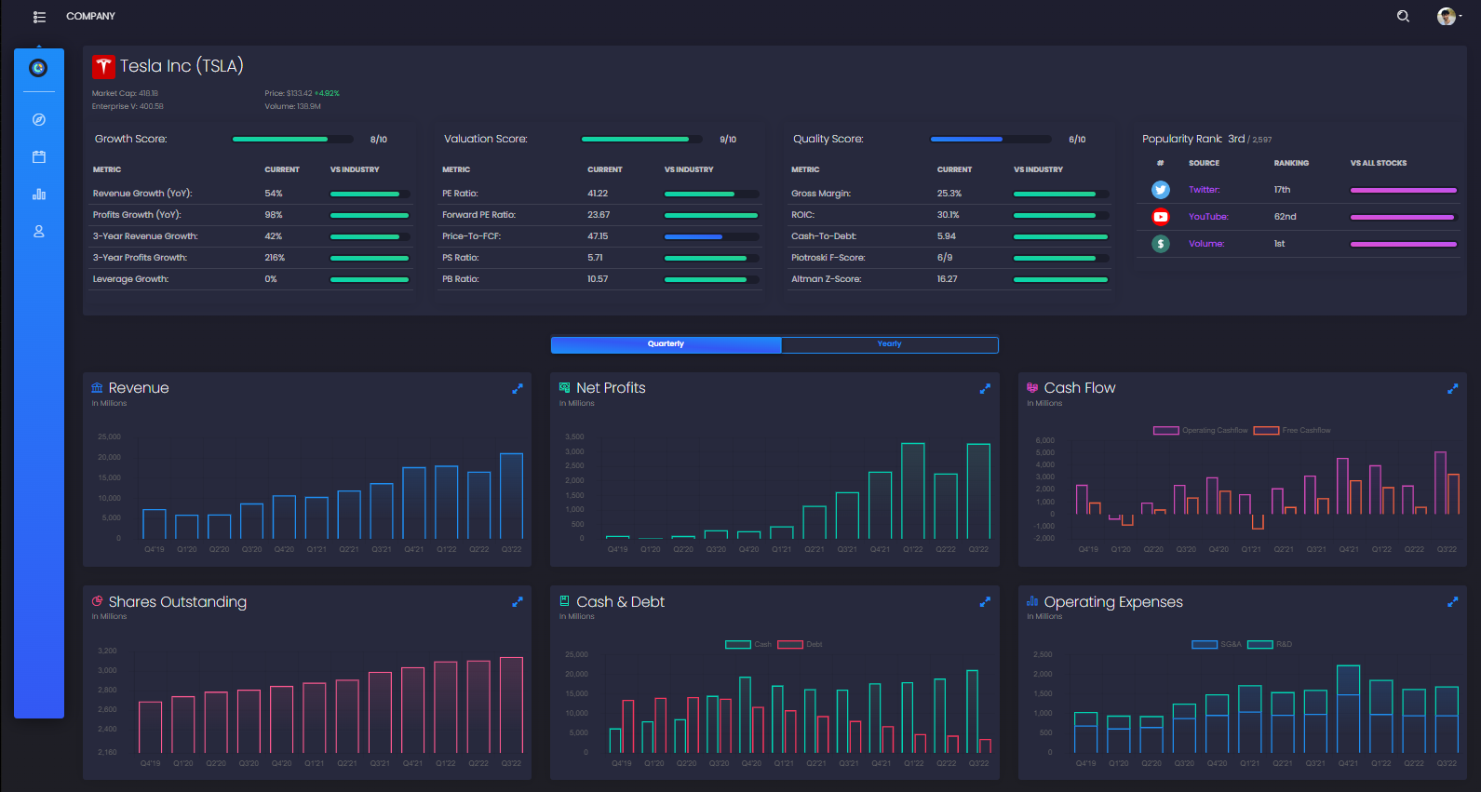Image resolution: width=1481 pixels, height=792 pixels.
Task: Click the Twitter source icon
Action: coord(1161,190)
